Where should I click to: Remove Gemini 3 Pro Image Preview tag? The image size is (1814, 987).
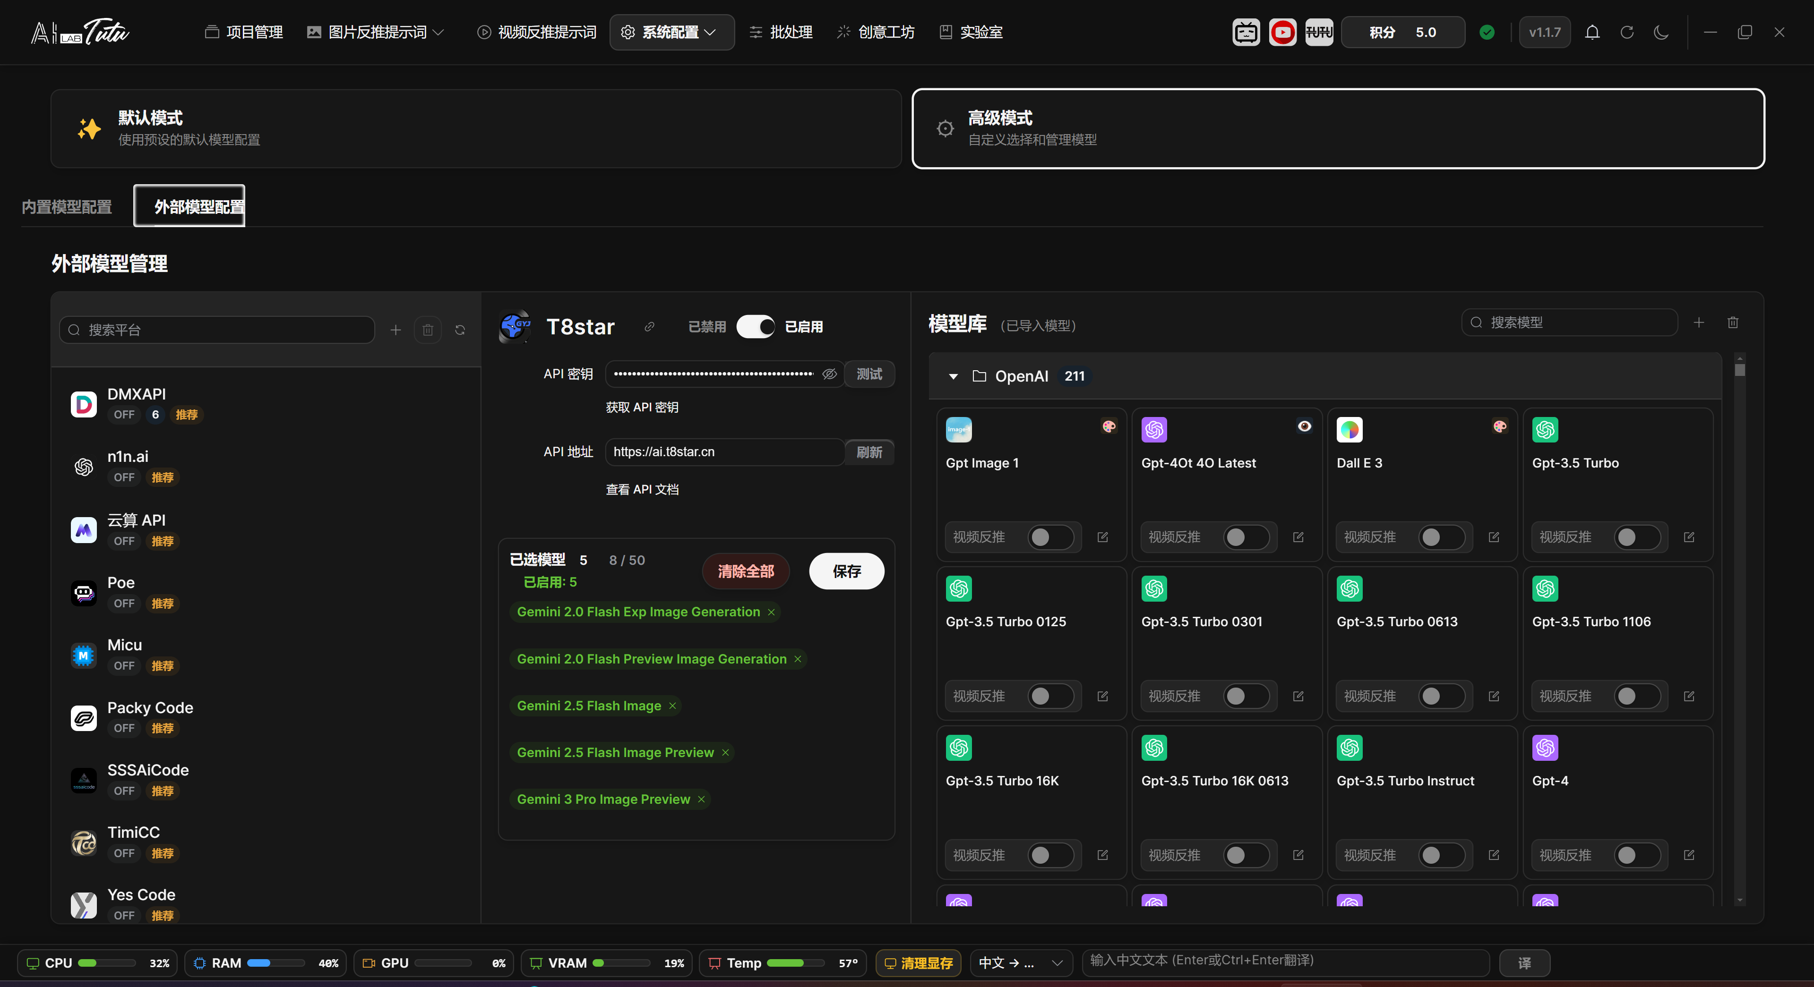click(x=701, y=800)
